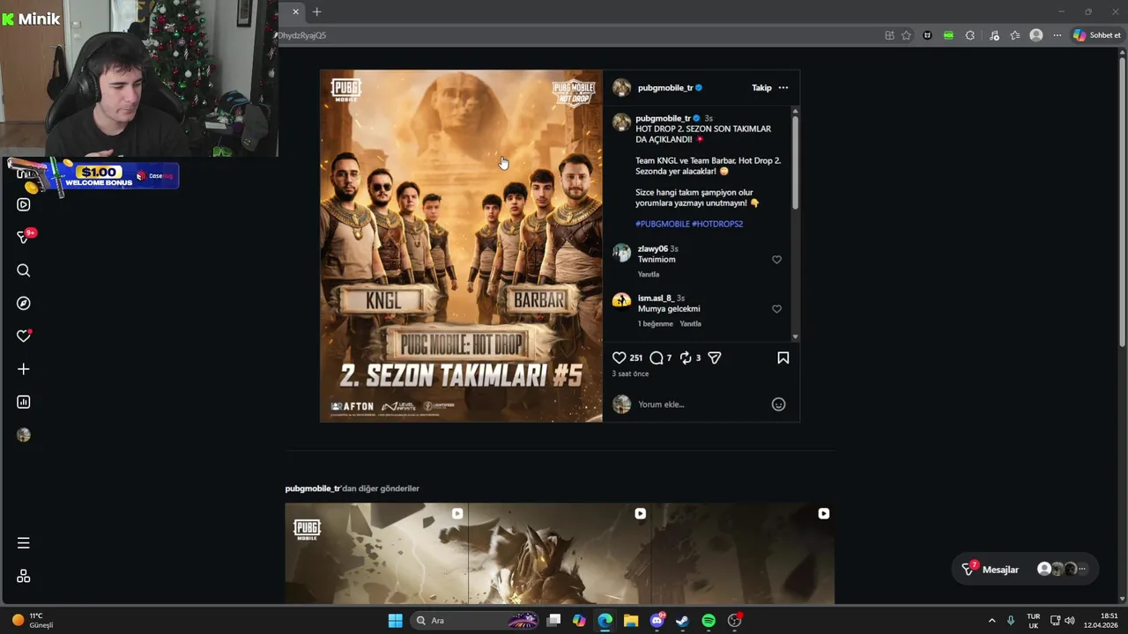Open Meta apps grid icon in sidebar

(x=24, y=576)
